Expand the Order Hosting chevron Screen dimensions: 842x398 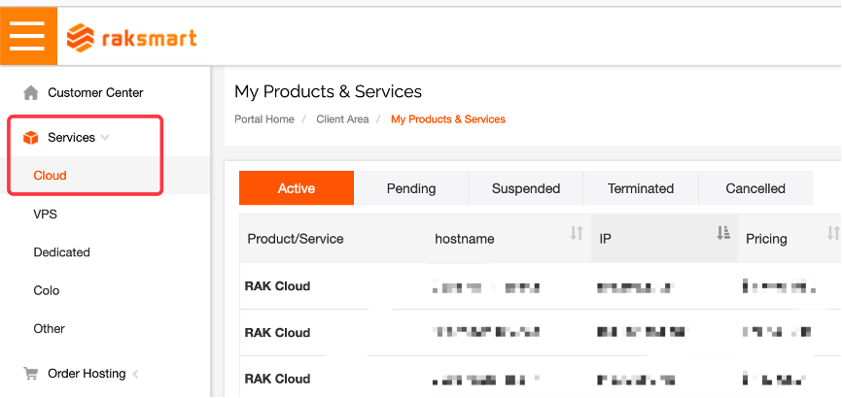pos(135,374)
